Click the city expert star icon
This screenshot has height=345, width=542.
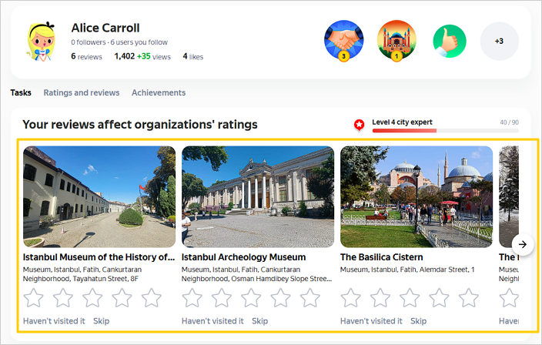[359, 125]
